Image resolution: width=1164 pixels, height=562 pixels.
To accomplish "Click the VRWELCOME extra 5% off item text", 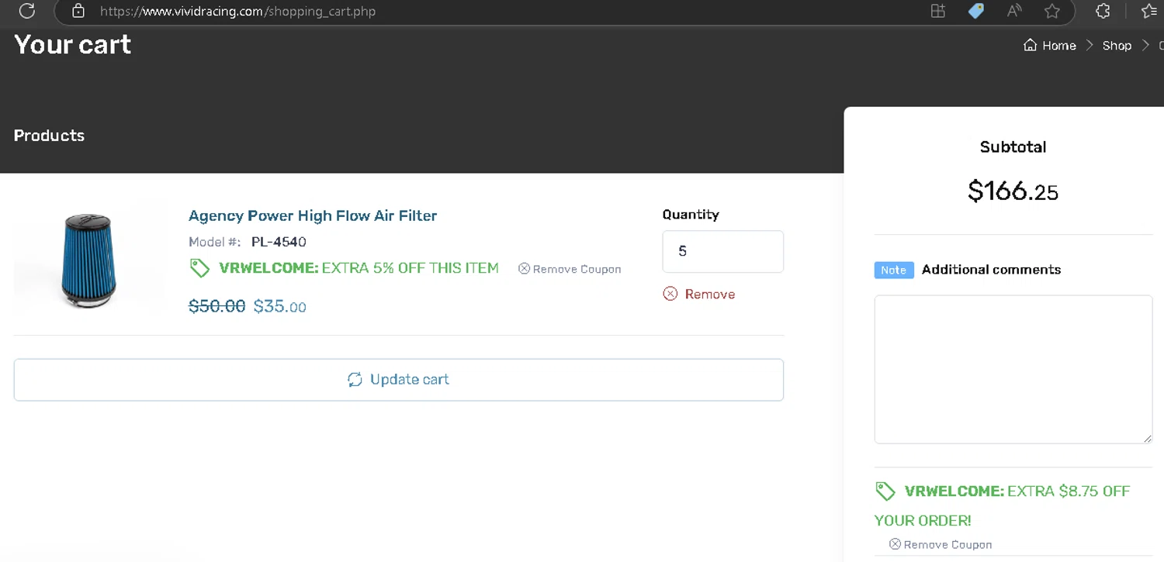I will (x=359, y=268).
